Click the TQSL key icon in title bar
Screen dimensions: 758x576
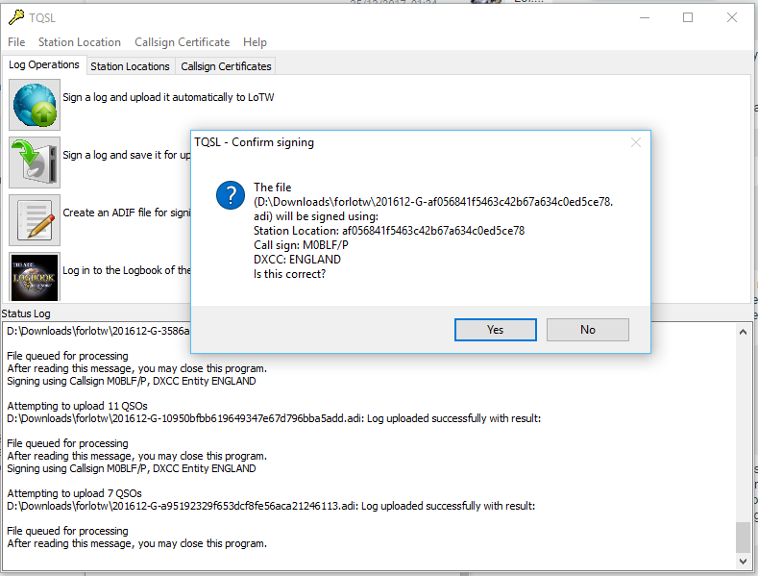pyautogui.click(x=16, y=17)
